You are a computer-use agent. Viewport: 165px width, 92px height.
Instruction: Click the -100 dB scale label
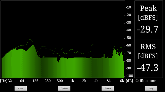click(x=129, y=76)
